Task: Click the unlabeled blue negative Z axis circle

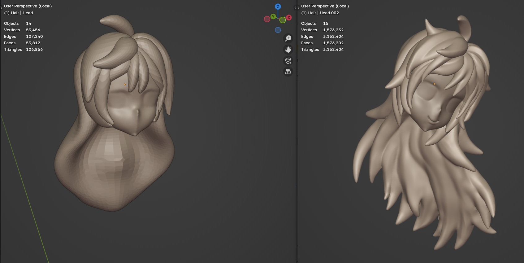Action: (278, 30)
